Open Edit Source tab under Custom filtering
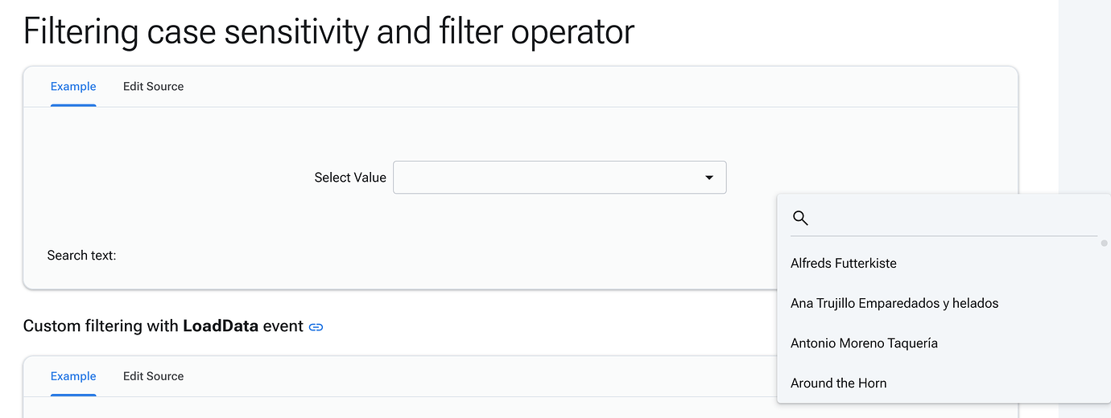 coord(153,376)
